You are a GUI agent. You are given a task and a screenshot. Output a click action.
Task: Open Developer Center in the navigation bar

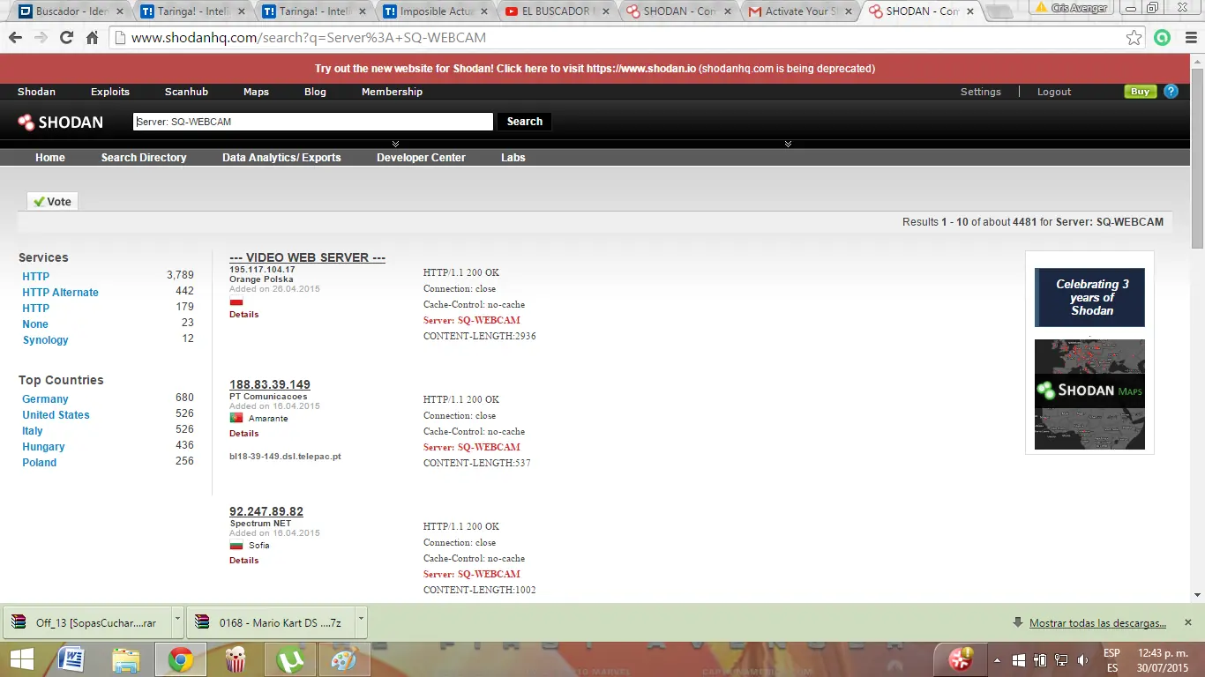coord(421,158)
